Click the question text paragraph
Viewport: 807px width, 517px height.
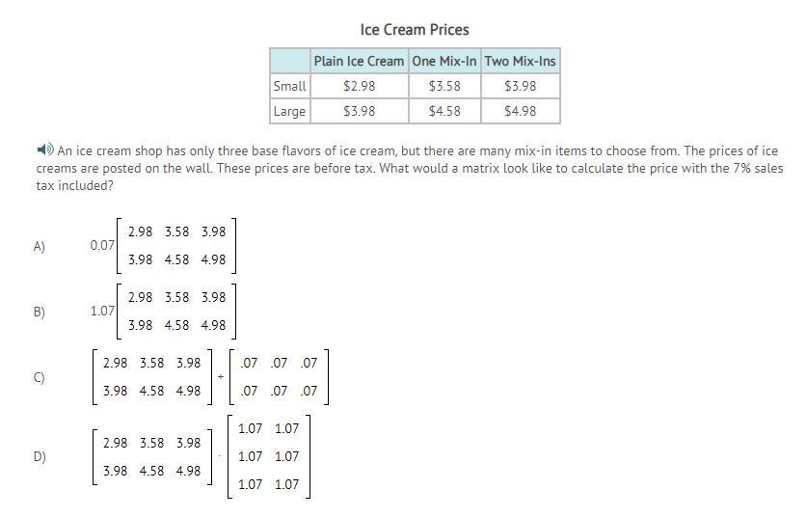(x=410, y=169)
